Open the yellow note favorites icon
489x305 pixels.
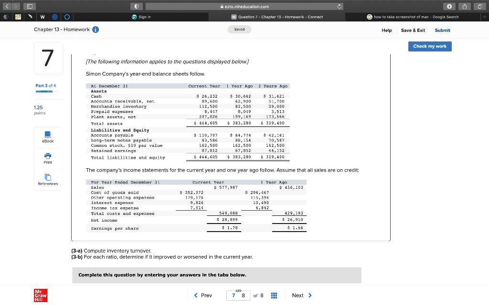(18, 17)
